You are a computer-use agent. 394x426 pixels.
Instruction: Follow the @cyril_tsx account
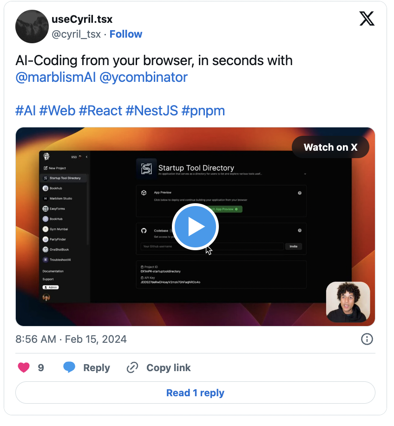point(125,34)
